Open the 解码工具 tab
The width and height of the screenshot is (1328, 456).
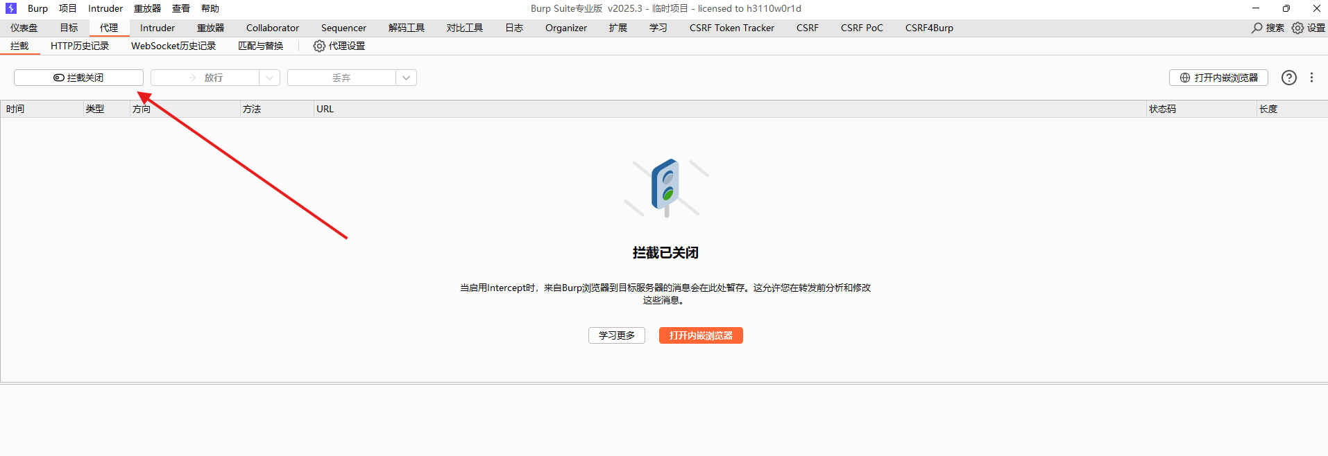click(407, 28)
